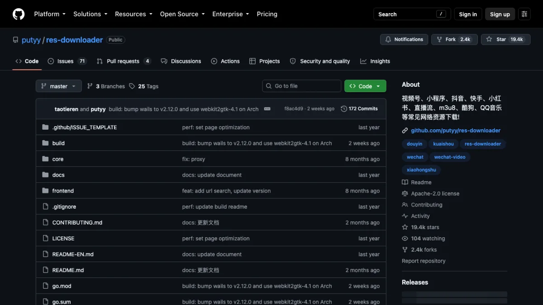Open the 172 Commits history link

[x=359, y=109]
